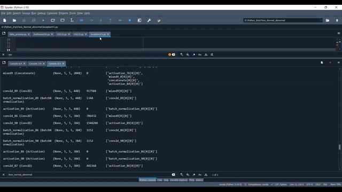
Task: Remove all variables icon in console pane
Action: (322, 63)
